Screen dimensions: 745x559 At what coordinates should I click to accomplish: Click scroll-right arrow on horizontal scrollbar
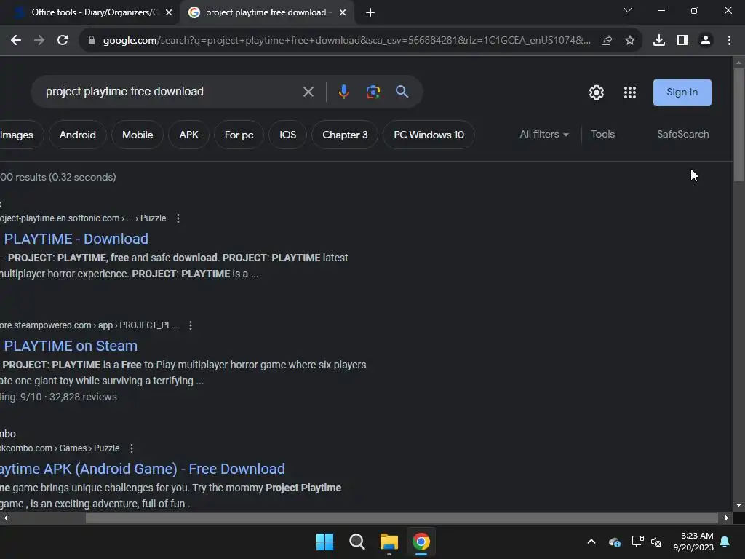[x=727, y=518]
